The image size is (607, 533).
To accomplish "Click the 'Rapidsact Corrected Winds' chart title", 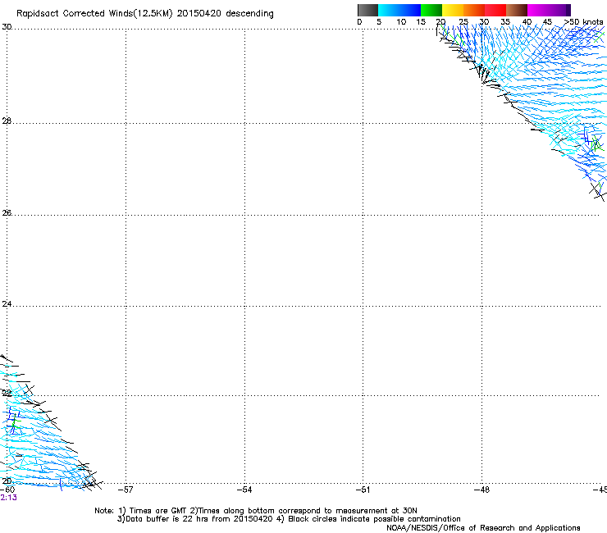I will 145,14.
